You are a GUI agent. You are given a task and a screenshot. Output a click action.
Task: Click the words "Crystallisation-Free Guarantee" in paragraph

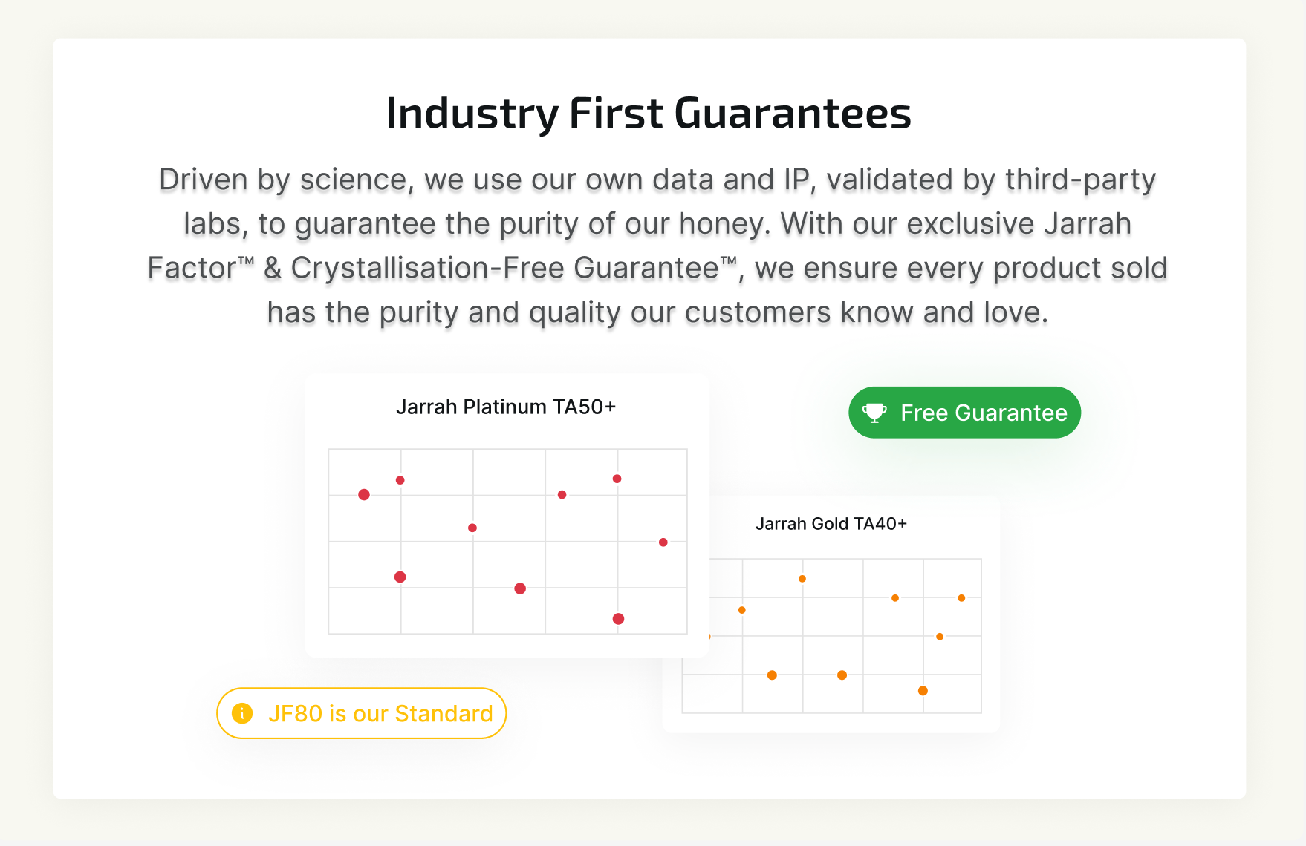pyautogui.click(x=504, y=268)
